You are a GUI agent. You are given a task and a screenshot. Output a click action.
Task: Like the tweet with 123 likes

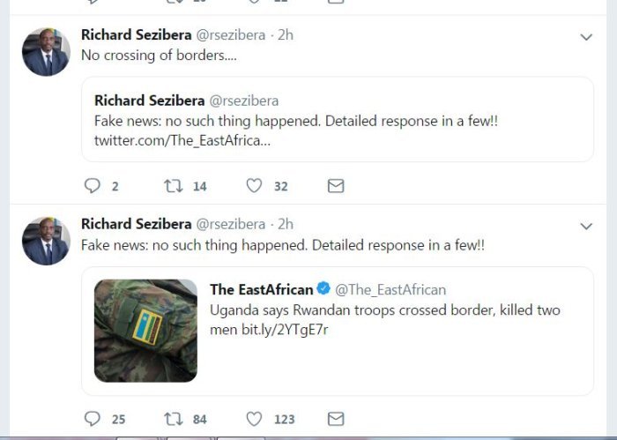point(254,419)
